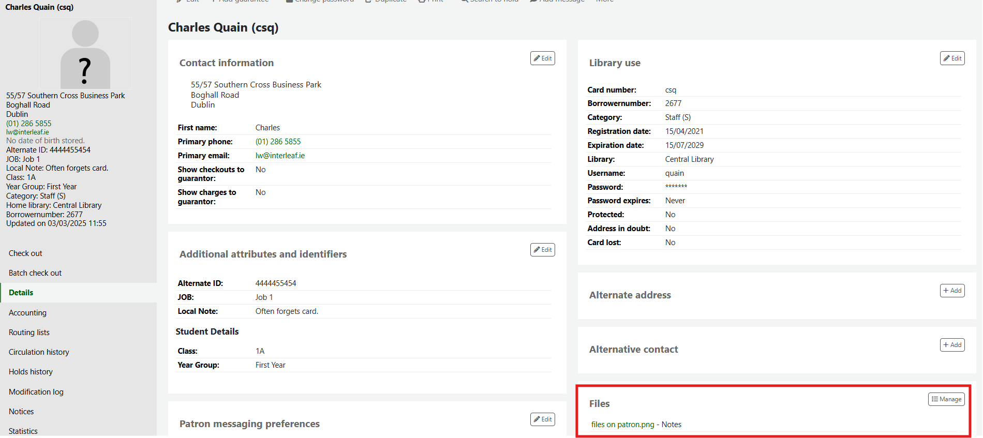Screen dimensions: 983x438
Task: Add an Alternative contact
Action: [952, 345]
